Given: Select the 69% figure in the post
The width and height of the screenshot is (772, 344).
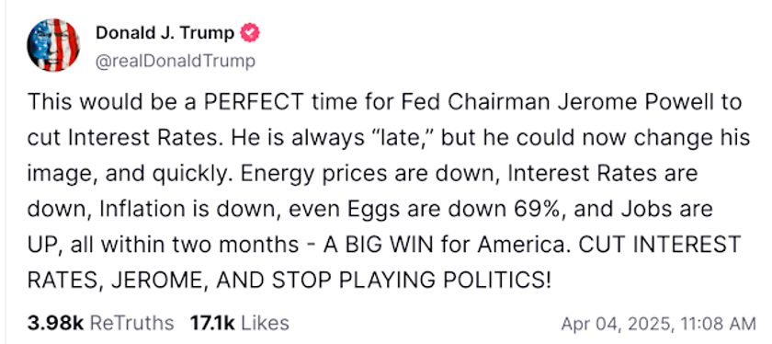Looking at the screenshot, I should pos(535,209).
